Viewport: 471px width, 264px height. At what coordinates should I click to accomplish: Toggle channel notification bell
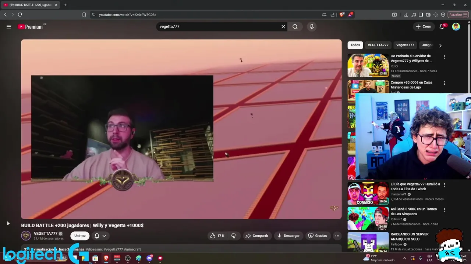coord(97,236)
